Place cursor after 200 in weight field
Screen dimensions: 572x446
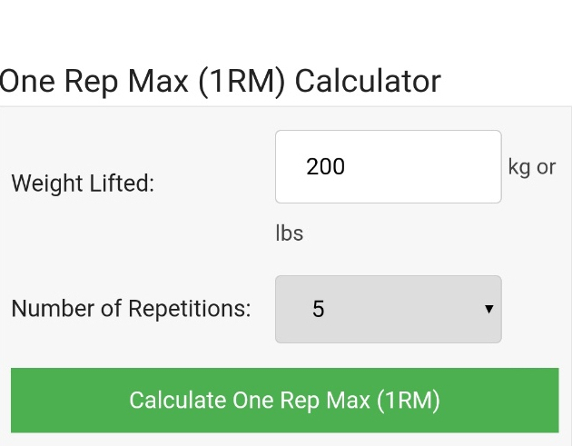349,166
